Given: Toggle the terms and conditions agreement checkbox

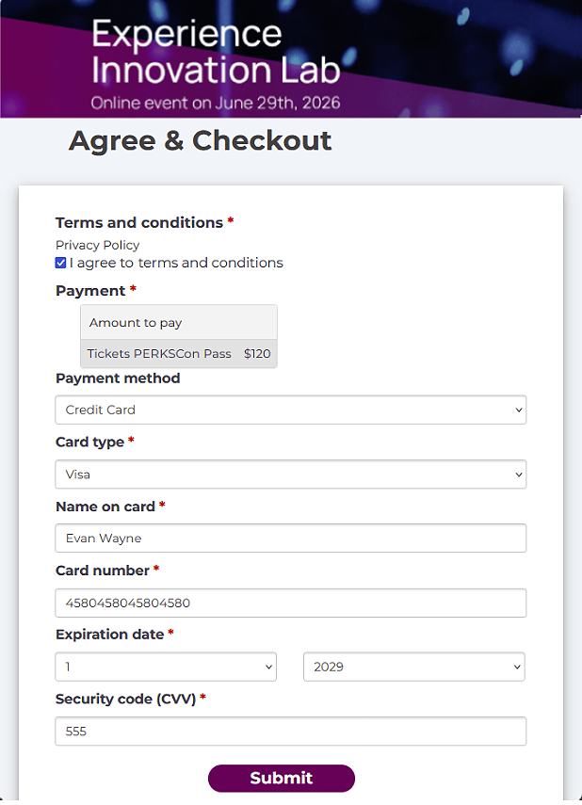Looking at the screenshot, I should coord(61,263).
